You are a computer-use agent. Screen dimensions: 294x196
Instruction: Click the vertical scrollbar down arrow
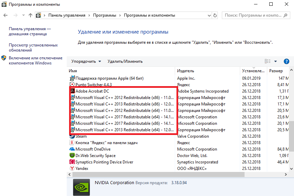291,169
